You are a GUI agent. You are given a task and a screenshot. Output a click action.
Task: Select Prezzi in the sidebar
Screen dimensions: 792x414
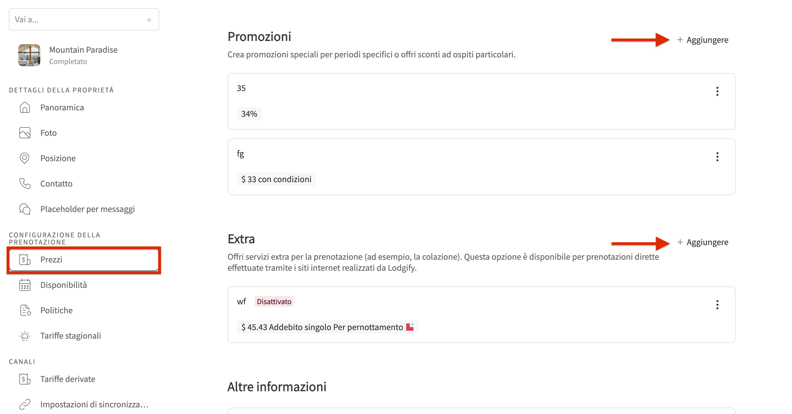point(84,260)
